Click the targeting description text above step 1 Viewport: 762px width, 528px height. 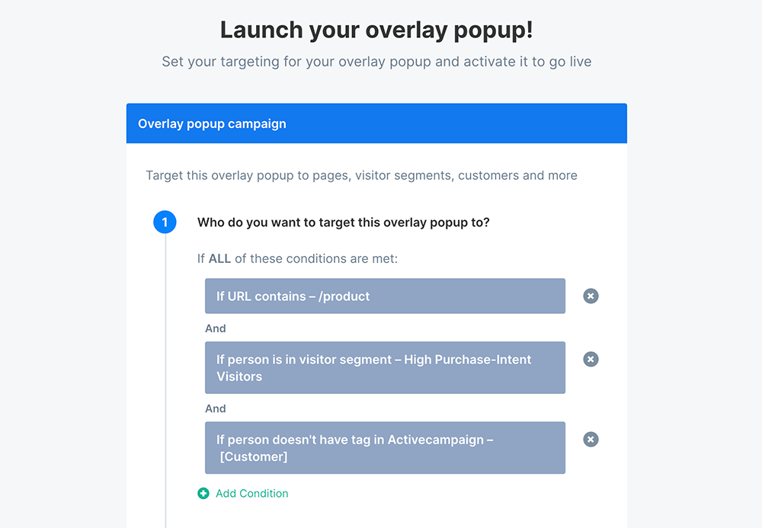(x=361, y=175)
